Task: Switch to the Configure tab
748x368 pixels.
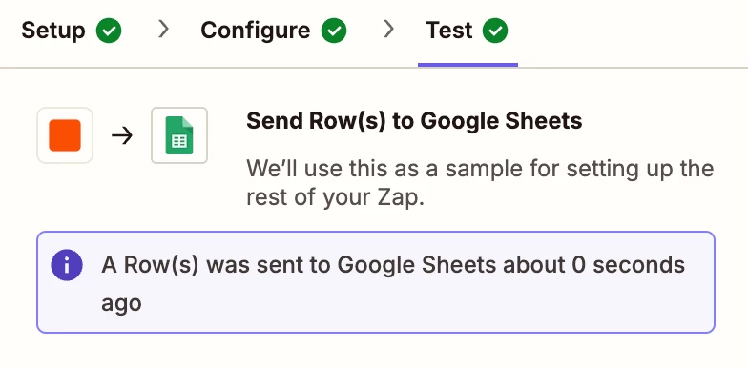Action: click(273, 31)
